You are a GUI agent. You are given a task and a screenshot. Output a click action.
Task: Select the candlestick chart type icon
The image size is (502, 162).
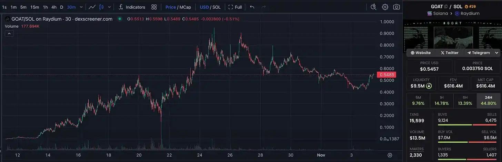[x=101, y=7]
